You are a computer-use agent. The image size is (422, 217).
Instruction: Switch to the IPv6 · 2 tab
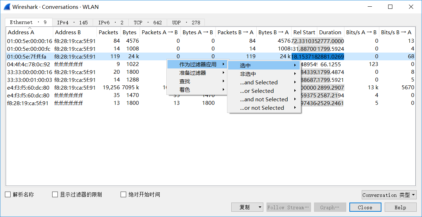coord(111,23)
